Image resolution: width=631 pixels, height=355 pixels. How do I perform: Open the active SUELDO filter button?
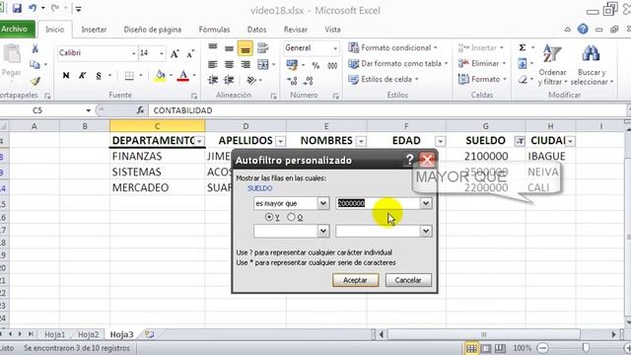[x=520, y=141]
